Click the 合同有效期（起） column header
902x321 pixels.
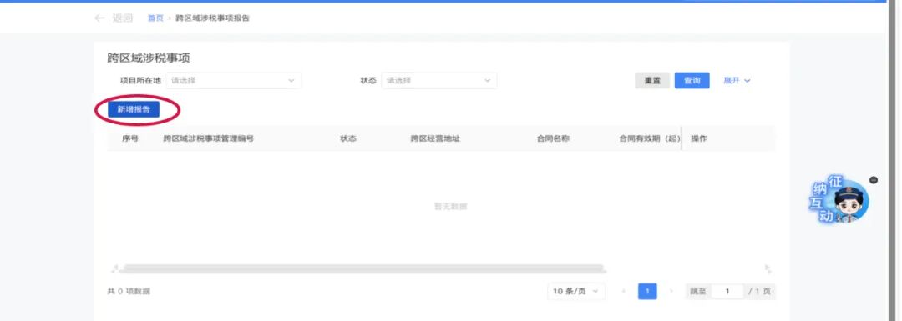pyautogui.click(x=650, y=138)
